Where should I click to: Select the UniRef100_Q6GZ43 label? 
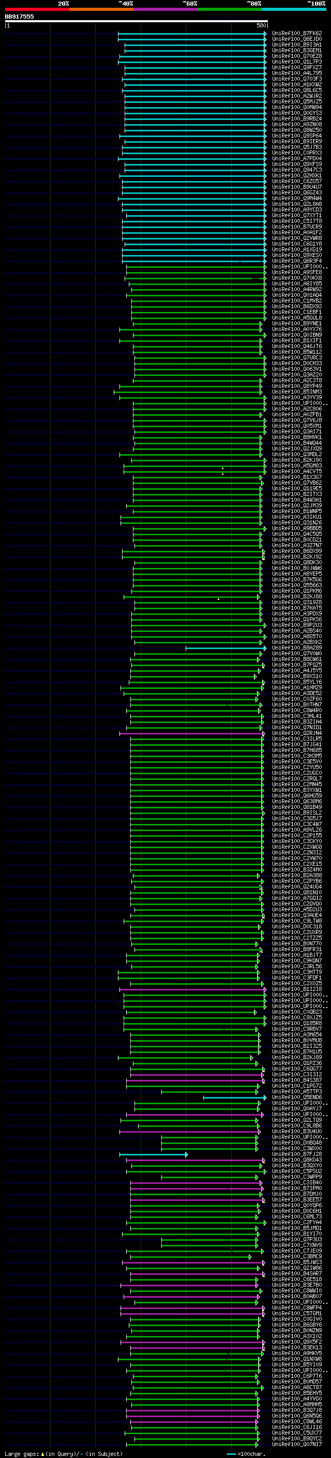(x=297, y=193)
